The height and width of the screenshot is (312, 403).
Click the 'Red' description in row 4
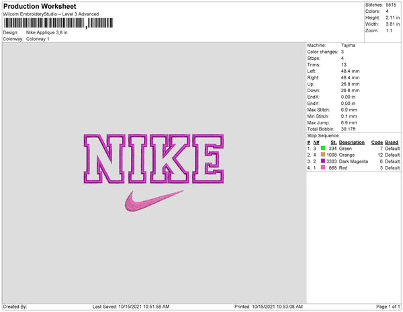point(343,168)
